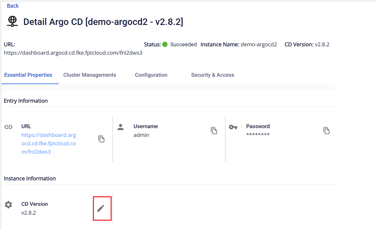Copy the password to clipboard

click(326, 131)
